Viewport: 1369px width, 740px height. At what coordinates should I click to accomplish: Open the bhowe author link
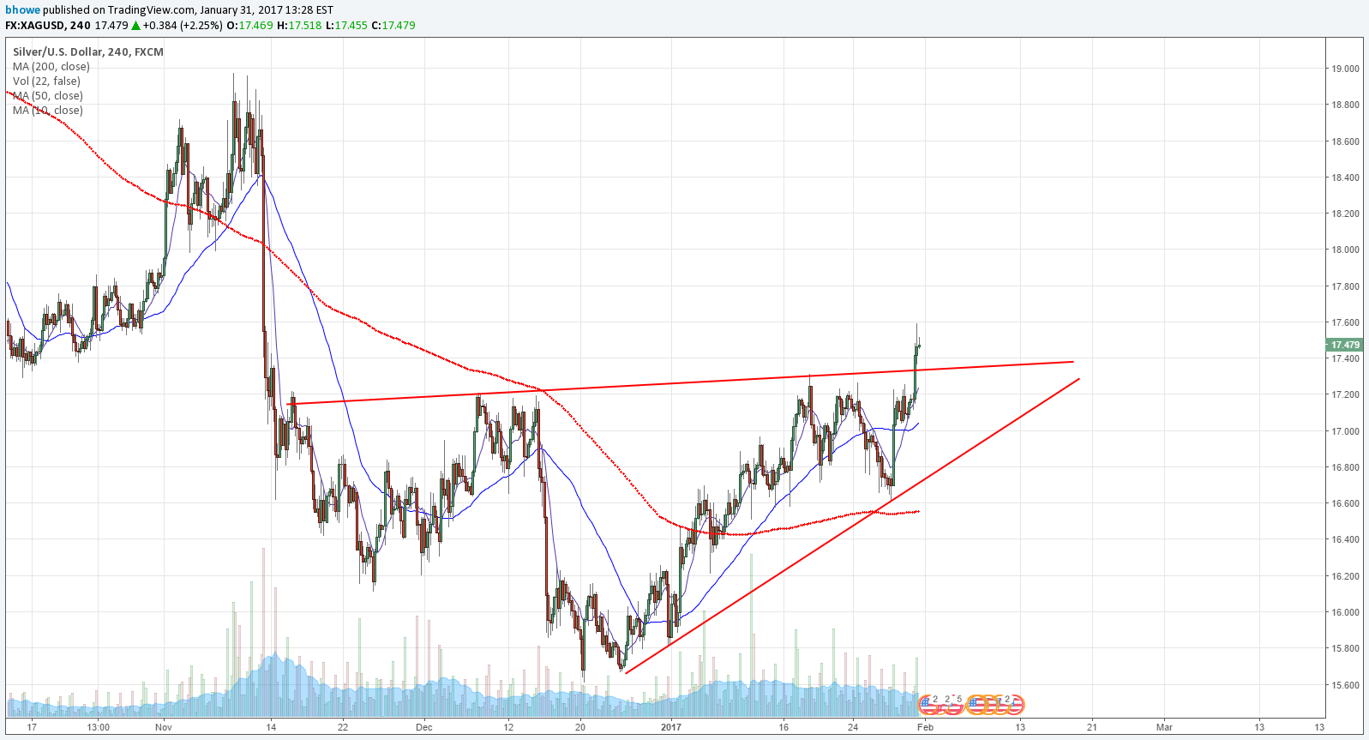pyautogui.click(x=22, y=10)
